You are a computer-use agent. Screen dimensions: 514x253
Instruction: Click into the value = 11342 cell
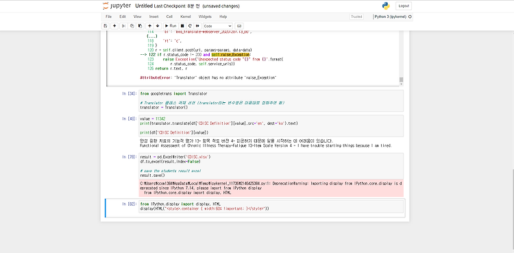[x=271, y=125]
